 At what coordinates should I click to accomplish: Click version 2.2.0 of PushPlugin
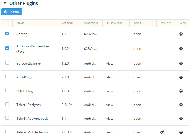tap(65, 77)
